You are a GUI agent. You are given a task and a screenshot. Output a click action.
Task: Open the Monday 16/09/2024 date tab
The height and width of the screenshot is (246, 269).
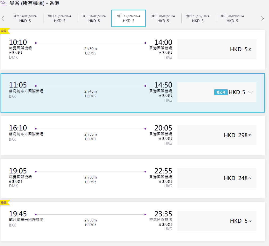94,18
